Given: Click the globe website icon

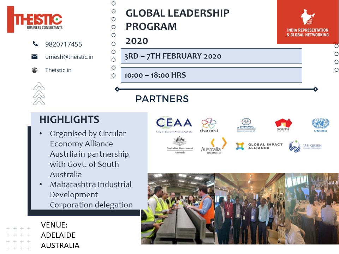Looking at the screenshot, I should 35,70.
